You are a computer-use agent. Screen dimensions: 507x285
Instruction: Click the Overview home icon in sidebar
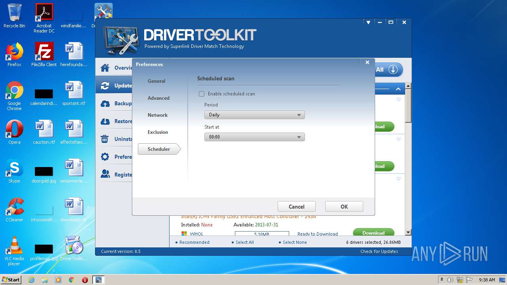(x=105, y=68)
